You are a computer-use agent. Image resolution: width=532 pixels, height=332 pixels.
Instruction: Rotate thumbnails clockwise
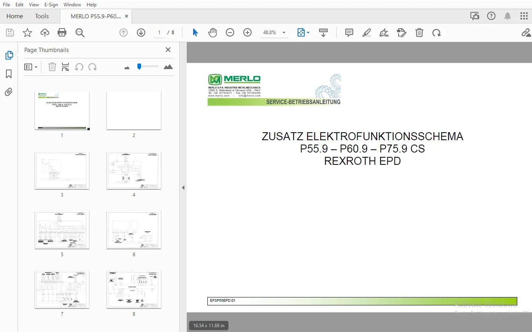[x=93, y=67]
